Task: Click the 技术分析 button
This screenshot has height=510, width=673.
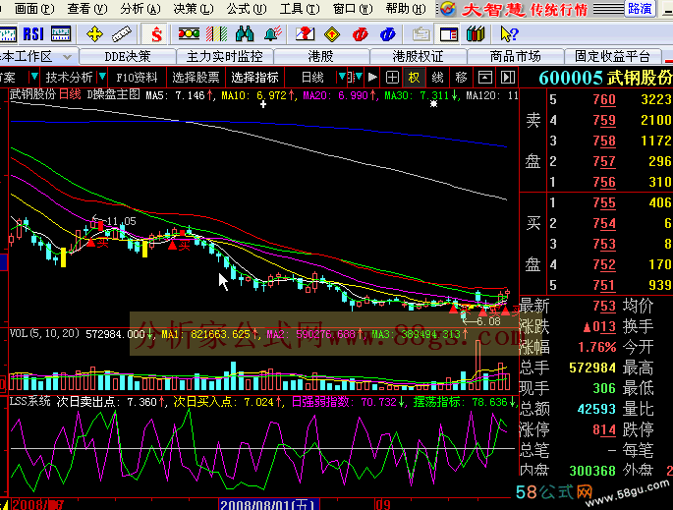Action: [x=69, y=78]
